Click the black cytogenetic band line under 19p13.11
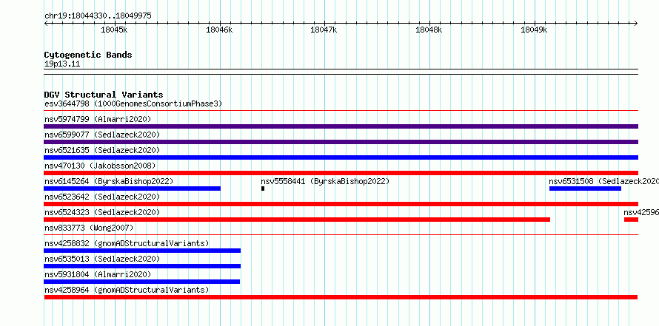Image resolution: width=659 pixels, height=326 pixels. [341, 72]
